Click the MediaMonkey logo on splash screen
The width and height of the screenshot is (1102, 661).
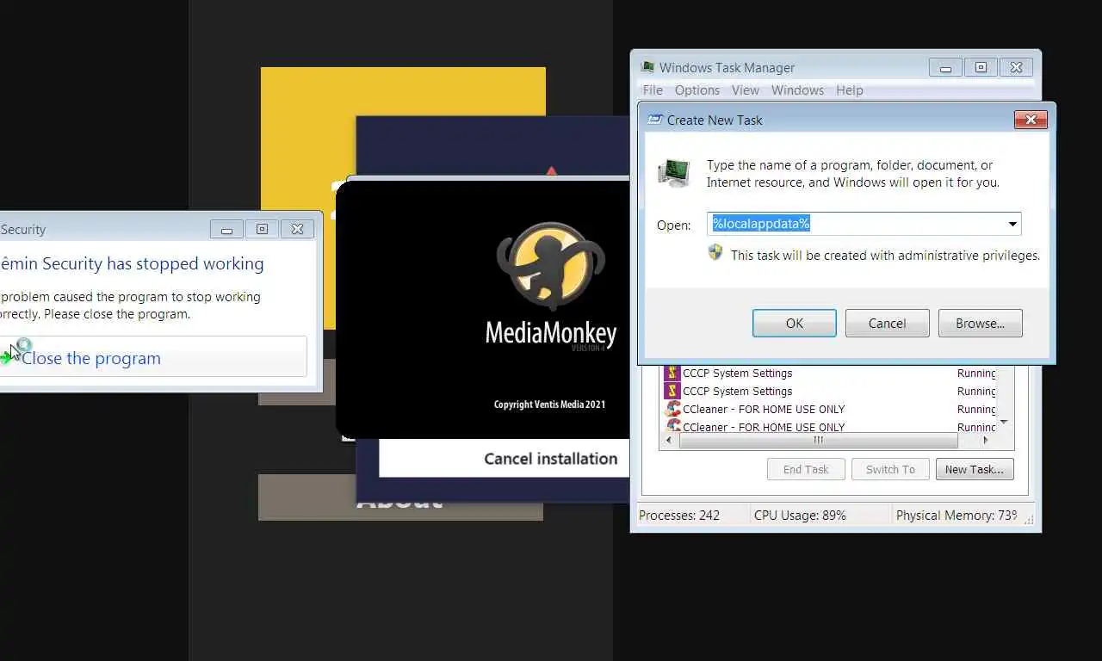[x=551, y=265]
